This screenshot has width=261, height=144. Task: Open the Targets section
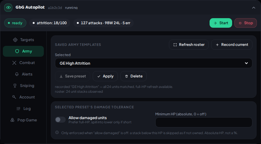coord(23,40)
